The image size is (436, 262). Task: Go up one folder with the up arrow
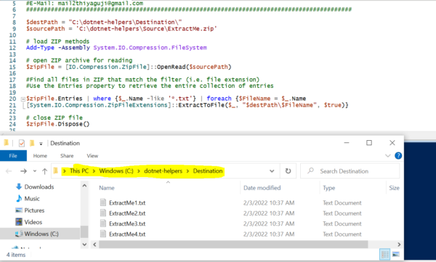coord(44,171)
